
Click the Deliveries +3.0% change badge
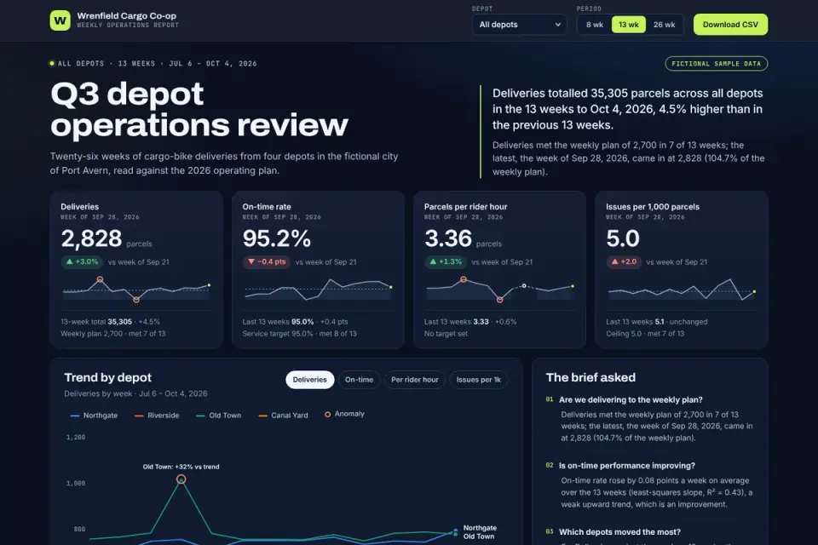click(x=82, y=261)
